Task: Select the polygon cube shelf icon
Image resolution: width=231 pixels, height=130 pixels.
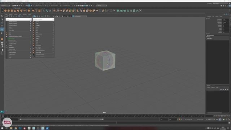Action: click(x=9, y=10)
